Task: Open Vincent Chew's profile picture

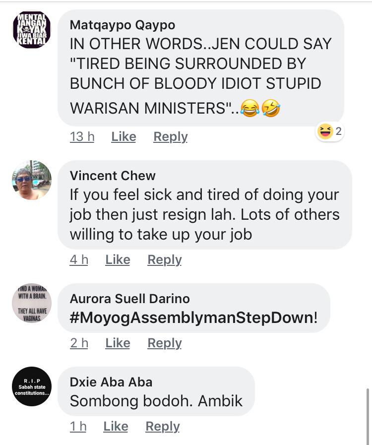Action: coord(32,180)
